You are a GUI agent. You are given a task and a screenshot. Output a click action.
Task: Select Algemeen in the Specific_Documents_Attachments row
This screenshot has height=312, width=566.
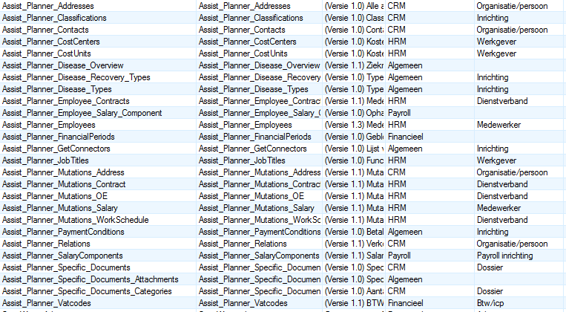point(404,279)
